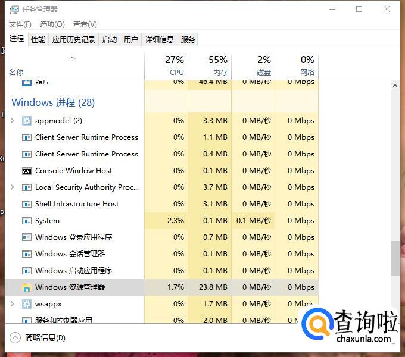Image resolution: width=405 pixels, height=357 pixels.
Task: Click the appmodel gear icon
Action: click(27, 121)
